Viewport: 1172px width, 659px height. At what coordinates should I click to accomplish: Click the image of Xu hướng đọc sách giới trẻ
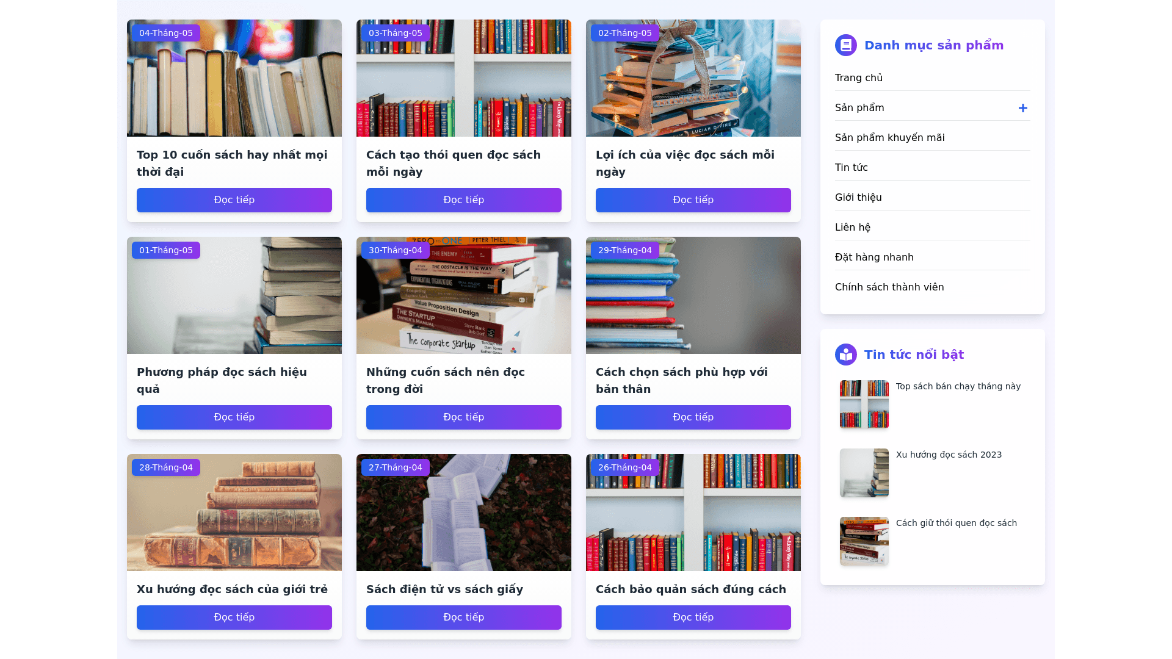click(x=234, y=513)
